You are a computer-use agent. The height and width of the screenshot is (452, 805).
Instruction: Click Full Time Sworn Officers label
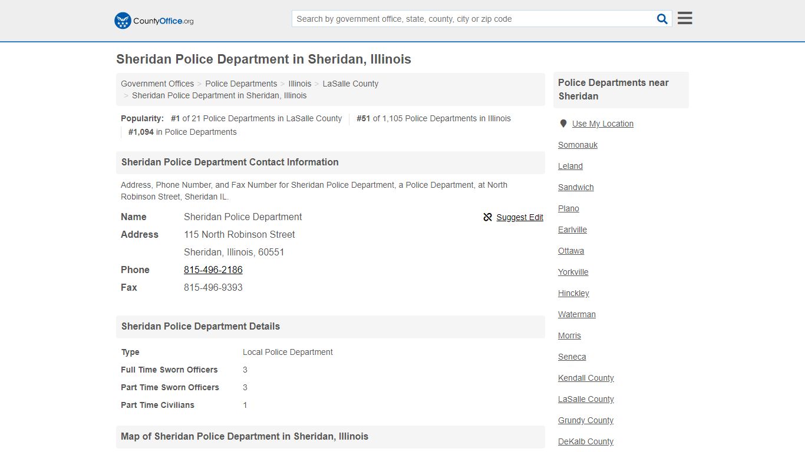point(169,370)
